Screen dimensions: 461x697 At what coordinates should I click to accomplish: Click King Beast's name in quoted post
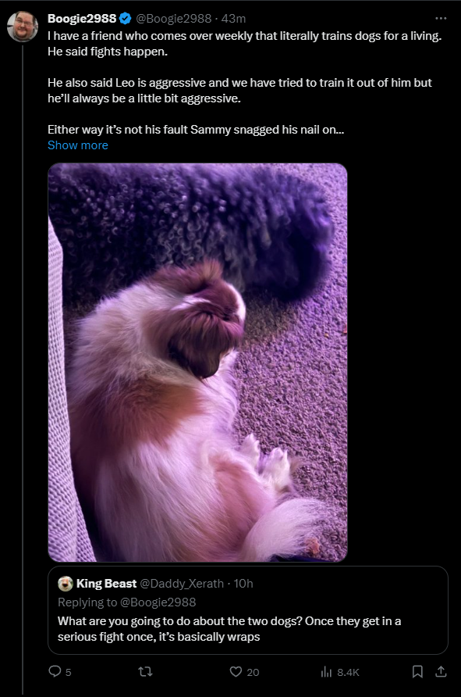(107, 584)
